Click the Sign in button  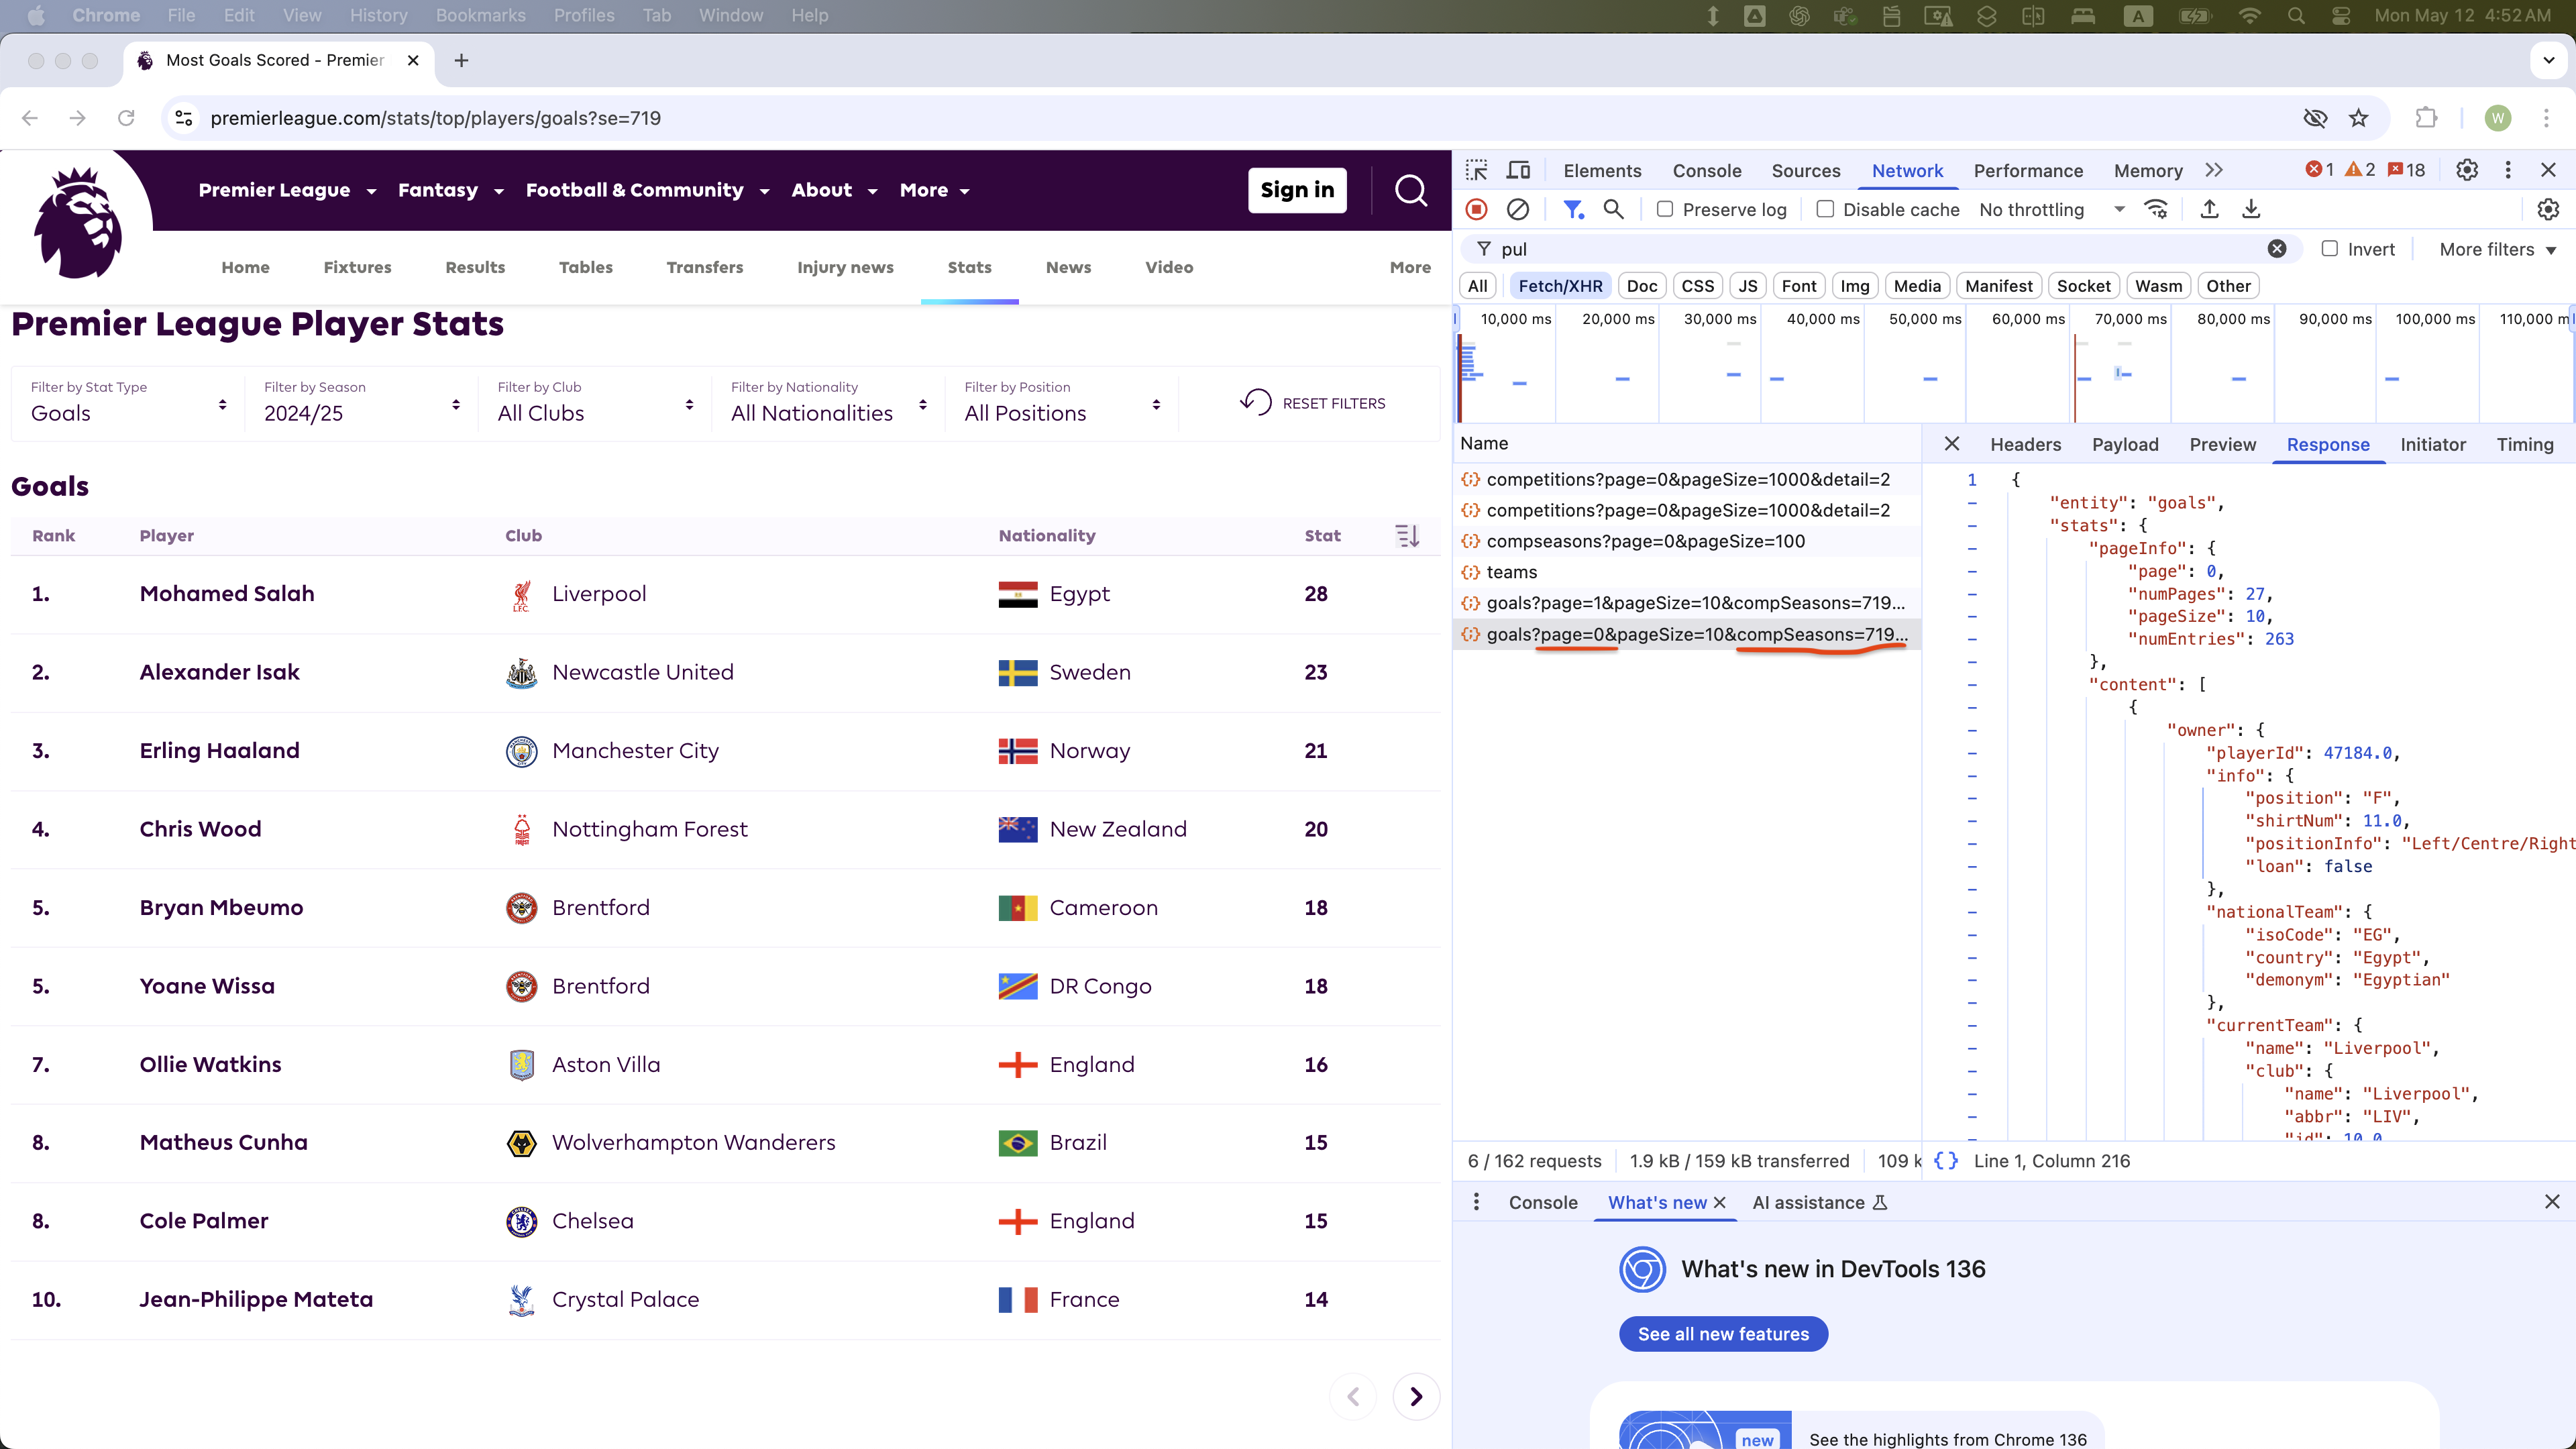[x=1297, y=190]
